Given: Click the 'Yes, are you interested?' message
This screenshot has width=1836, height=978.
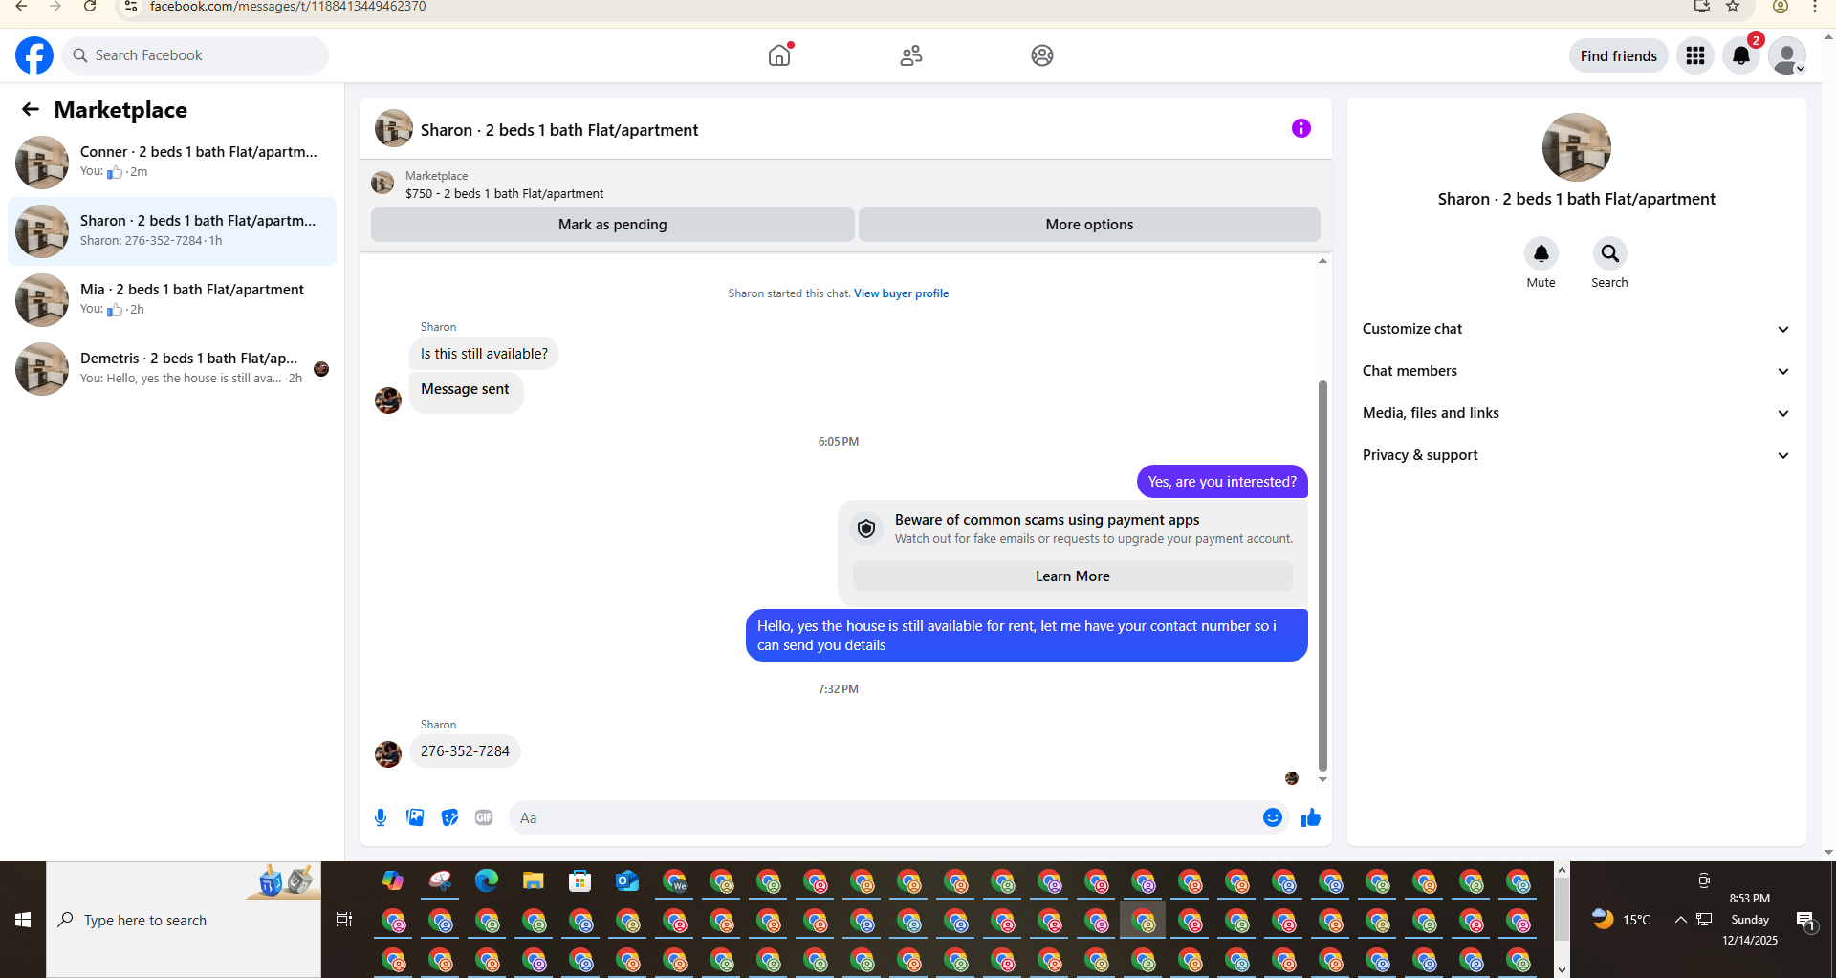Looking at the screenshot, I should click(x=1222, y=482).
